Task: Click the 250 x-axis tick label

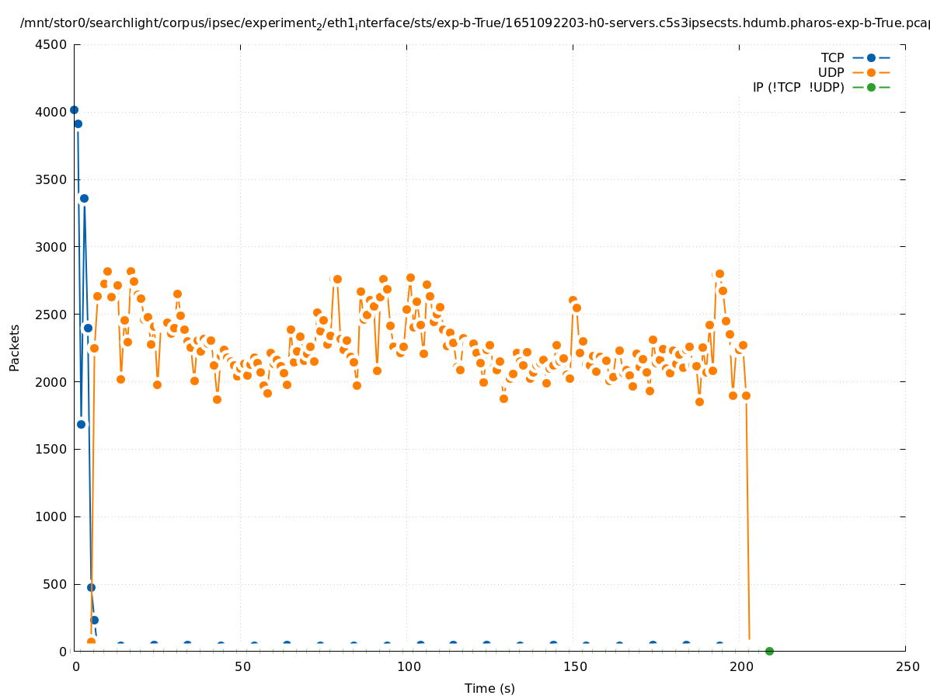Action: [906, 666]
